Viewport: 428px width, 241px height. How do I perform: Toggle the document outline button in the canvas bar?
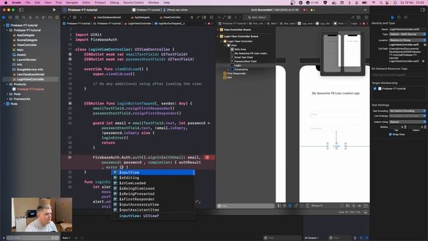coord(279,206)
